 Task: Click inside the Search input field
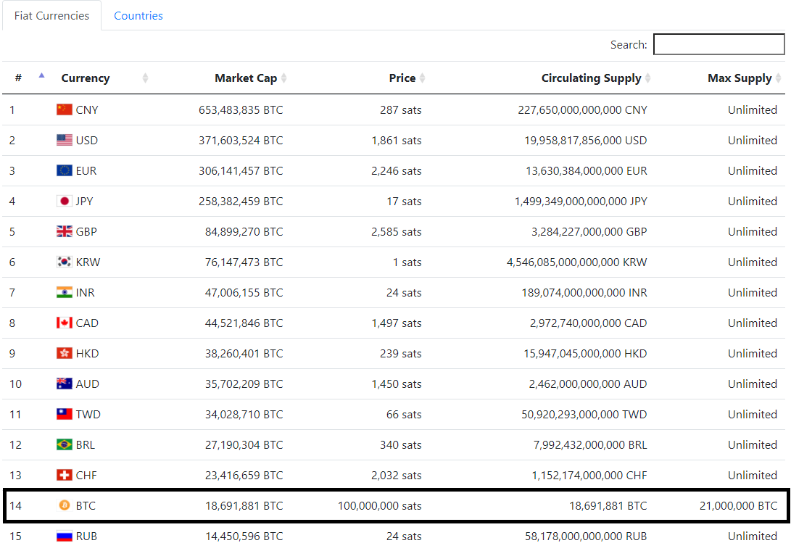tap(719, 44)
